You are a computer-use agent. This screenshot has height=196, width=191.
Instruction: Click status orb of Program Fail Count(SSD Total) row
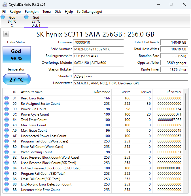(x=7, y=173)
